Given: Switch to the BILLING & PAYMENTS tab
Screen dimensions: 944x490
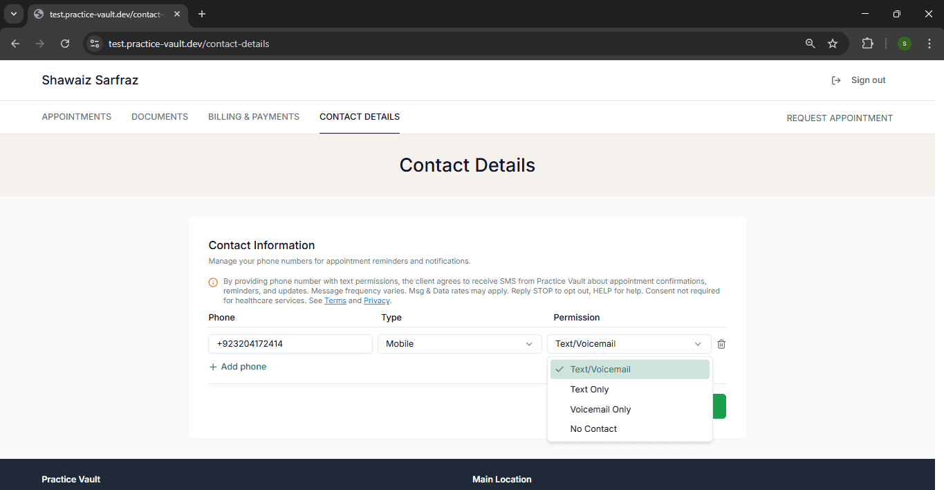Looking at the screenshot, I should click(253, 117).
